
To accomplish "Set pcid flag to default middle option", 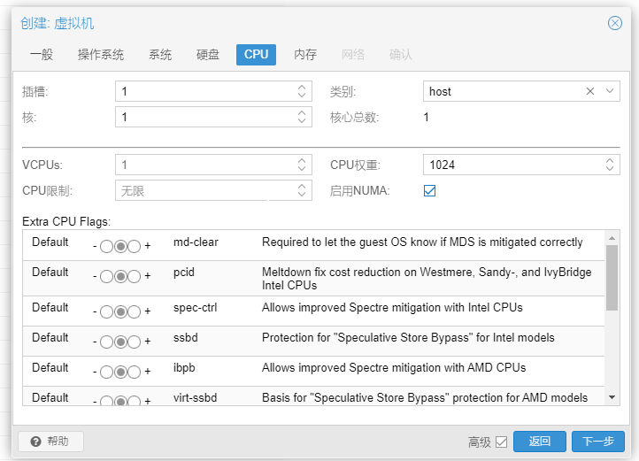I will [x=120, y=277].
